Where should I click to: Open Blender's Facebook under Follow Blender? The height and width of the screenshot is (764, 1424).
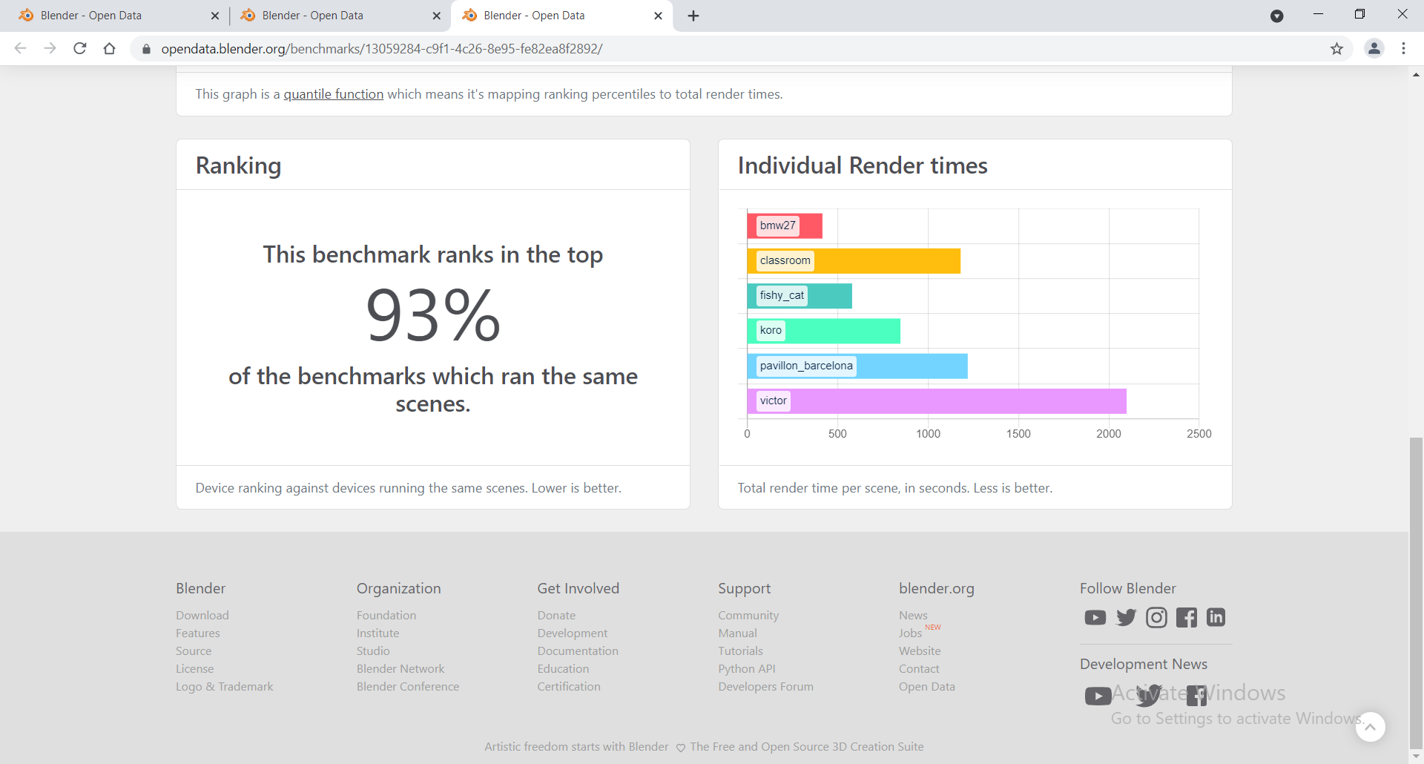(1186, 617)
